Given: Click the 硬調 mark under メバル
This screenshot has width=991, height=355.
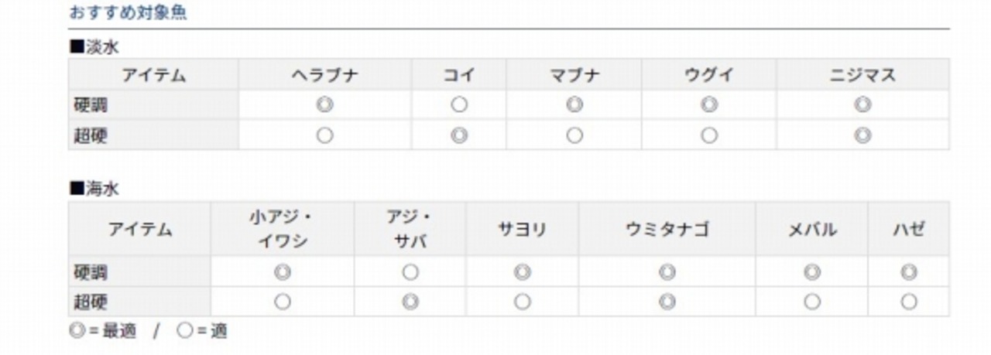Looking at the screenshot, I should (x=811, y=272).
